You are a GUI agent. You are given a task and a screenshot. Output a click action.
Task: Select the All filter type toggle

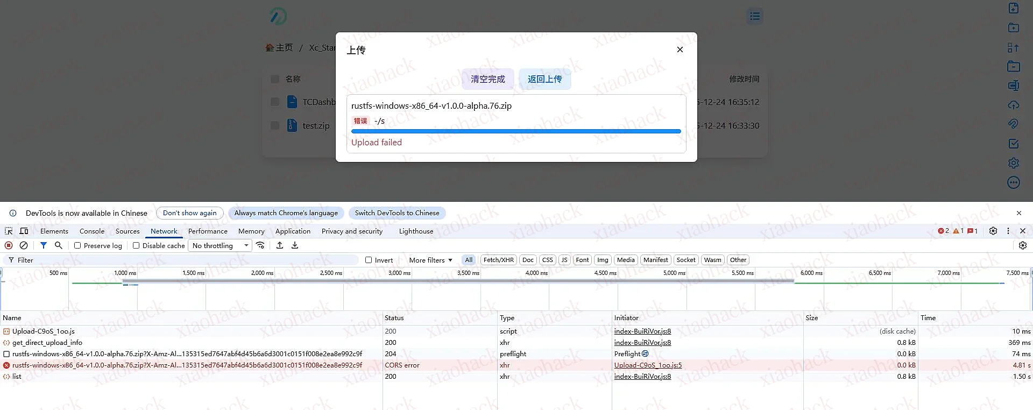click(469, 260)
